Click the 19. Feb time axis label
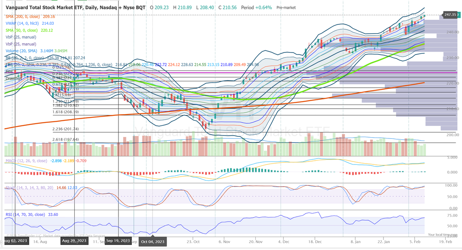The height and width of the screenshot is (250, 462). 445,242
